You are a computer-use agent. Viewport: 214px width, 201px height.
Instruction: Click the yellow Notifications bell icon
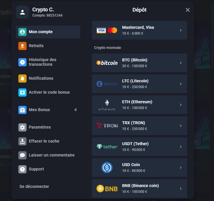22,79
